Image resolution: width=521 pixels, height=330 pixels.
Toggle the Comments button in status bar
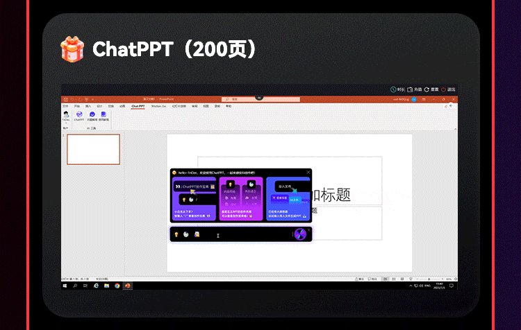pos(372,279)
